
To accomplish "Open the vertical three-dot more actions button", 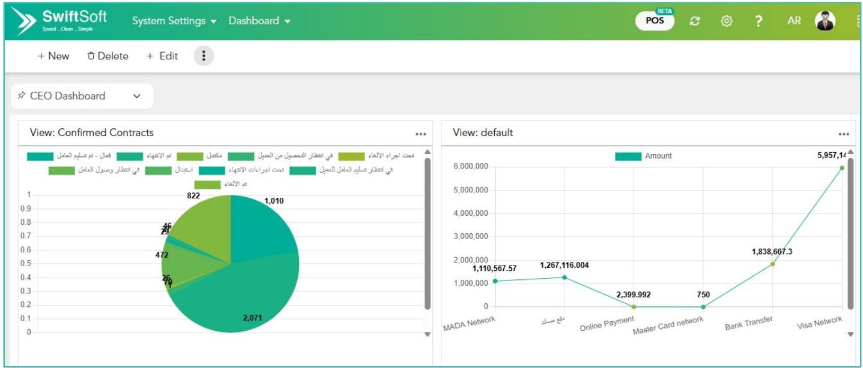I will (x=204, y=56).
